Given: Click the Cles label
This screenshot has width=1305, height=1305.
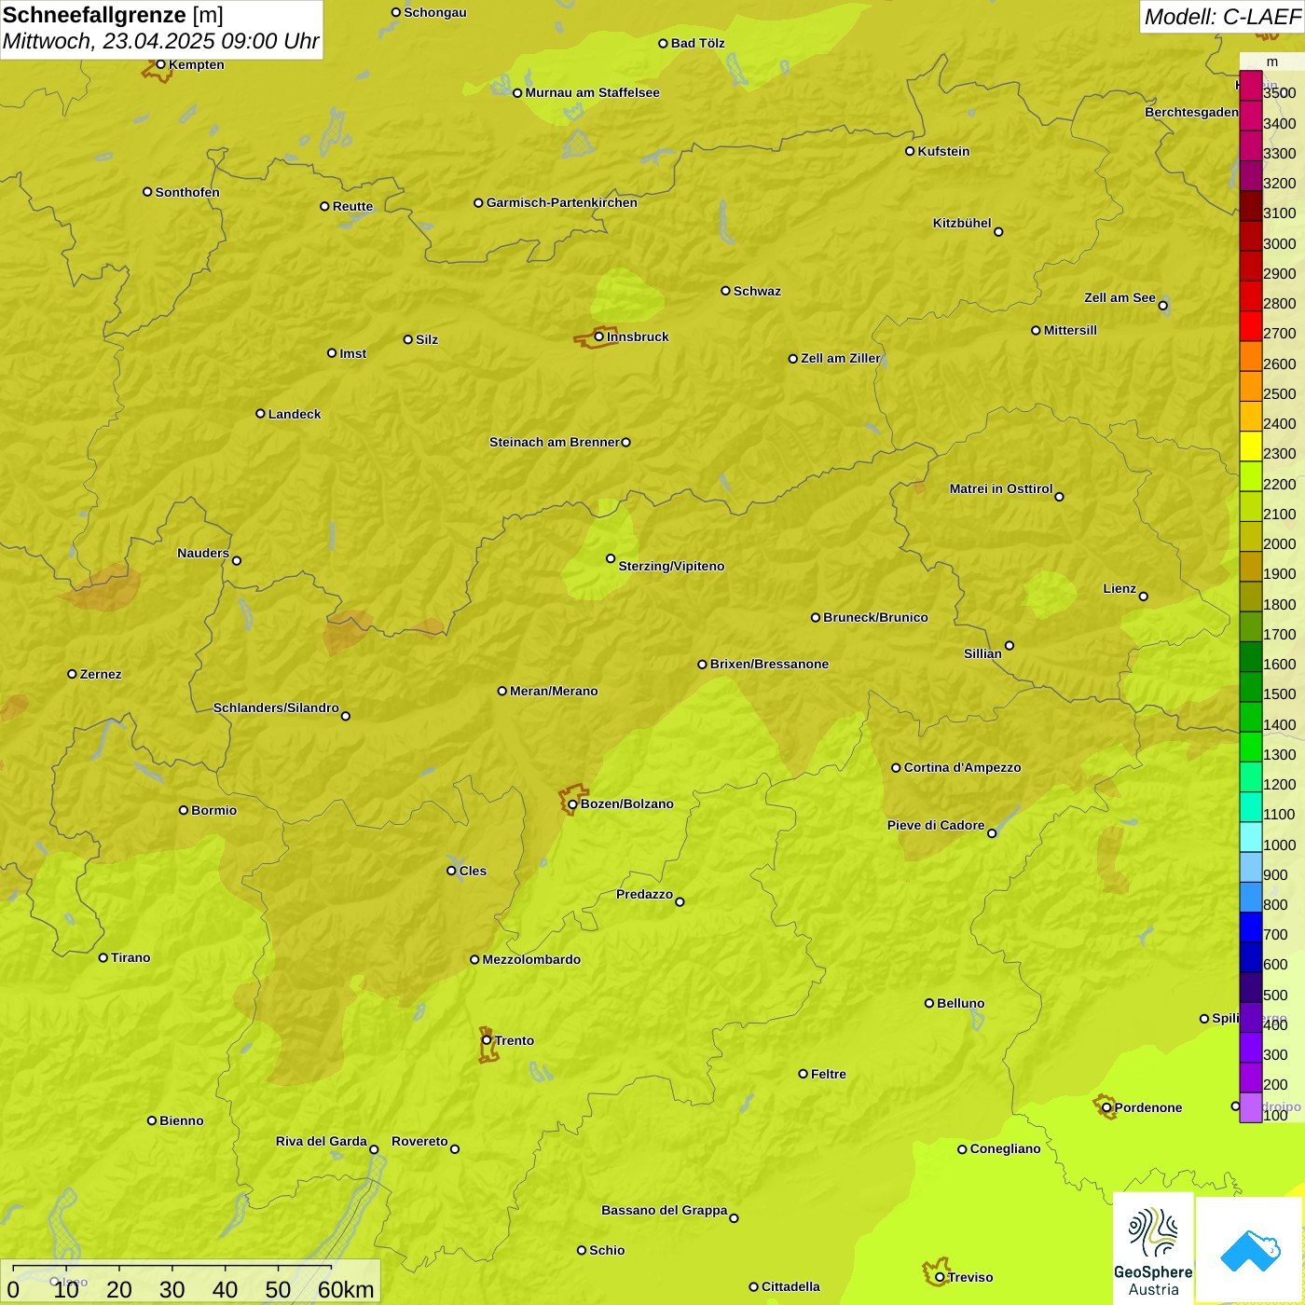Looking at the screenshot, I should (473, 871).
